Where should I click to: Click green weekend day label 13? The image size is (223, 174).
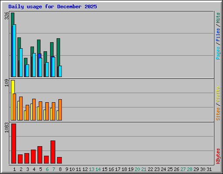[91, 169]
